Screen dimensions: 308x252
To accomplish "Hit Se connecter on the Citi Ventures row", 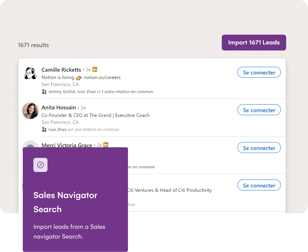I will click(x=259, y=185).
